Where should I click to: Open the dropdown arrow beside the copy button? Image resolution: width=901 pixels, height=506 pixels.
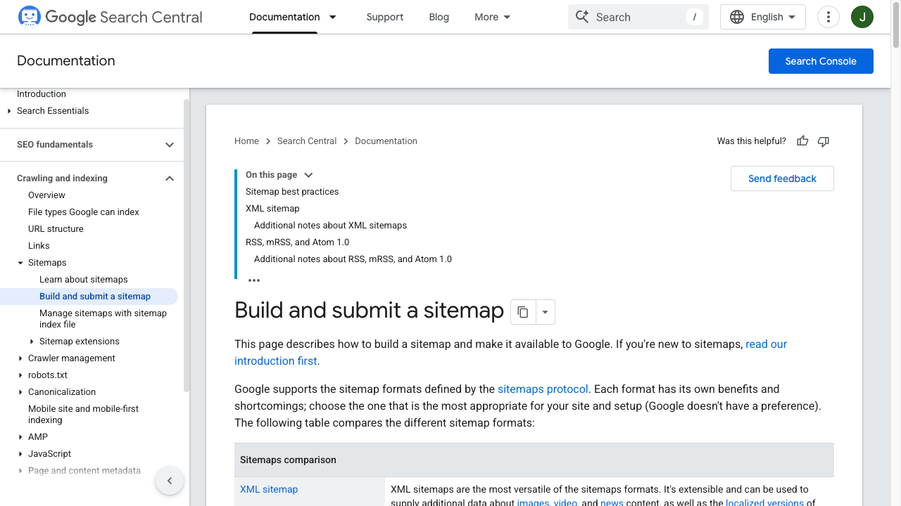(546, 312)
